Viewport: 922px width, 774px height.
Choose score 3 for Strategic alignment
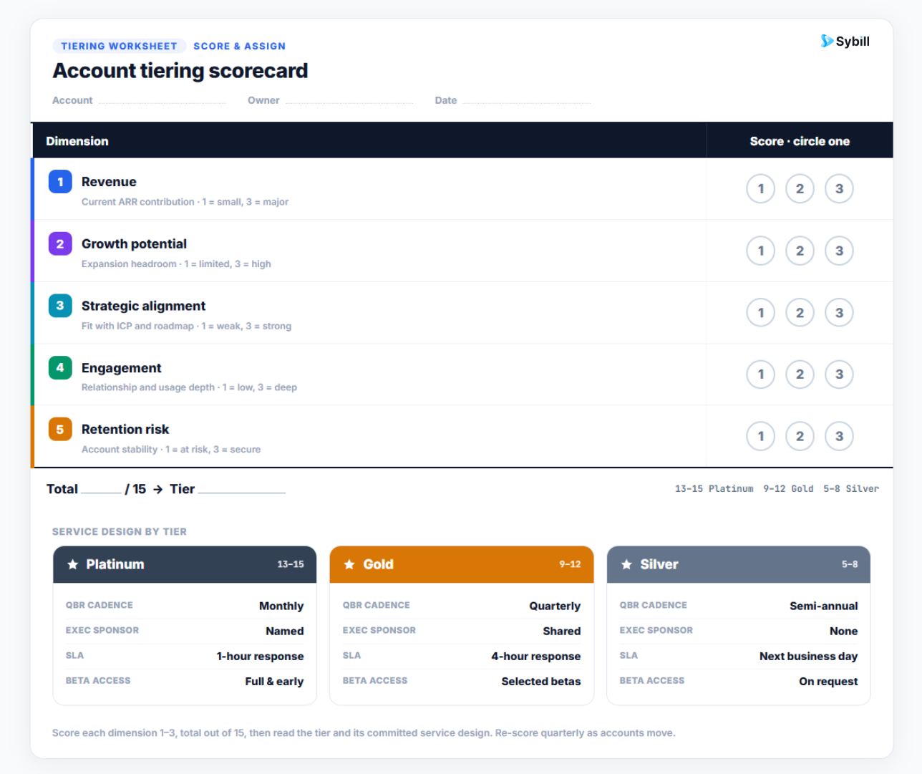click(x=839, y=312)
